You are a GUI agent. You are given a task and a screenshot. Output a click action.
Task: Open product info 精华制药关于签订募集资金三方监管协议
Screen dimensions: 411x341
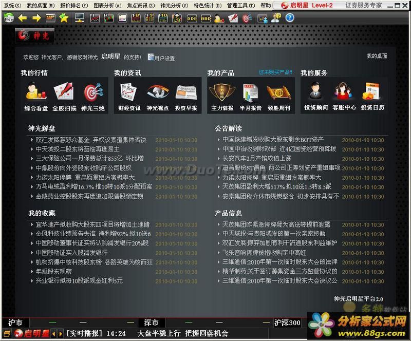click(279, 271)
